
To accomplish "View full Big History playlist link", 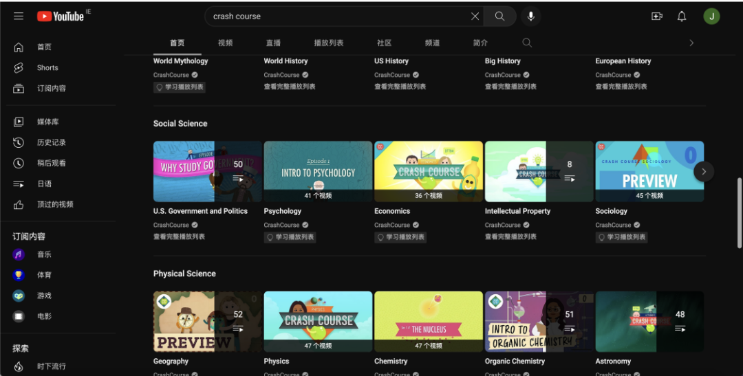I will point(510,87).
